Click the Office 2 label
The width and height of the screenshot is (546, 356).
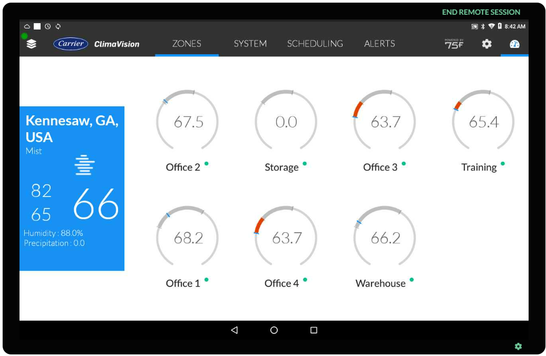183,167
